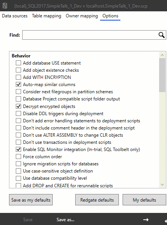
Task: Click the Find: label
Action: coord(15,35)
